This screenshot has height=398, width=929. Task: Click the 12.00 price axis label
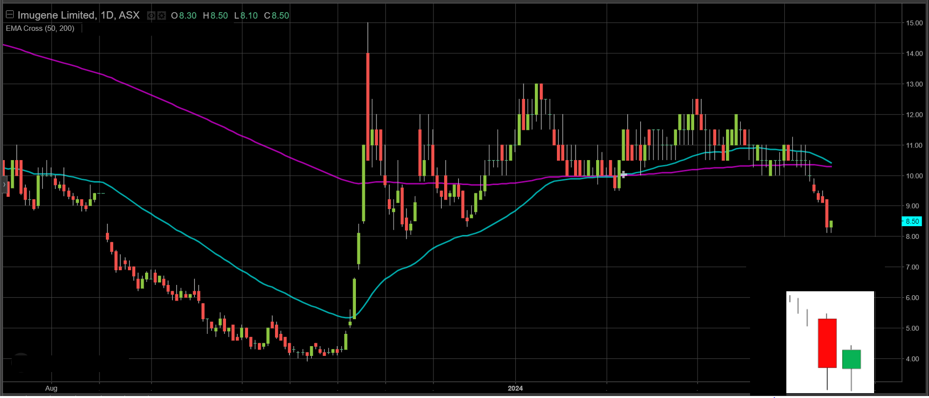914,115
